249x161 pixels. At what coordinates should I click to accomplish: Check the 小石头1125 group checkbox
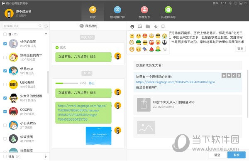pos(5,125)
